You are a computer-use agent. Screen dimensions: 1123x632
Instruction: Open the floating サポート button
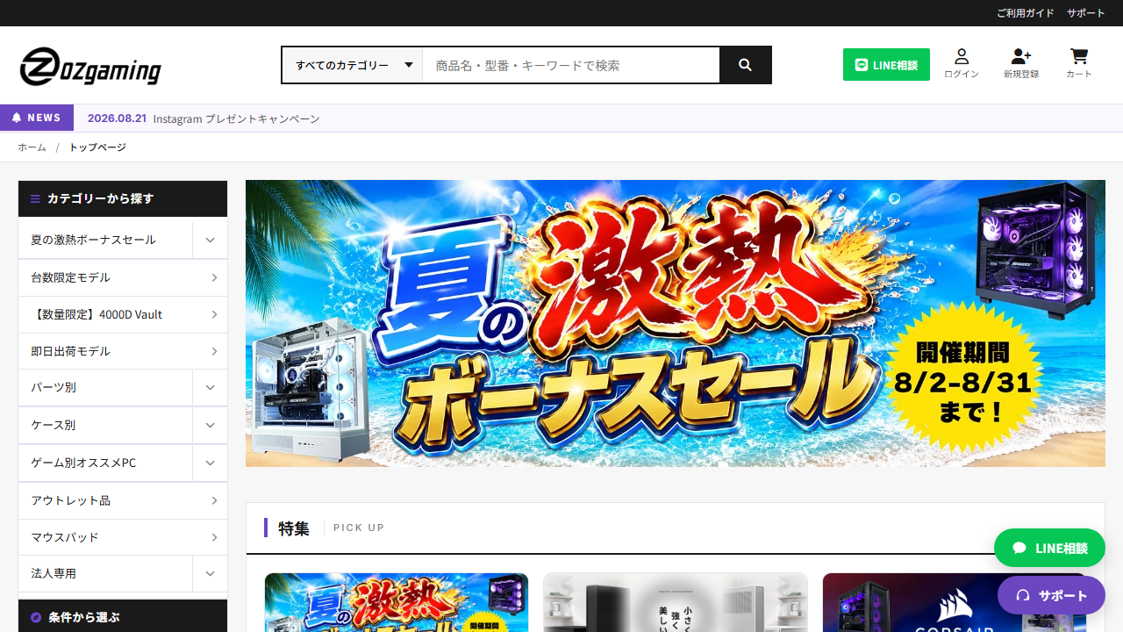click(x=1051, y=595)
